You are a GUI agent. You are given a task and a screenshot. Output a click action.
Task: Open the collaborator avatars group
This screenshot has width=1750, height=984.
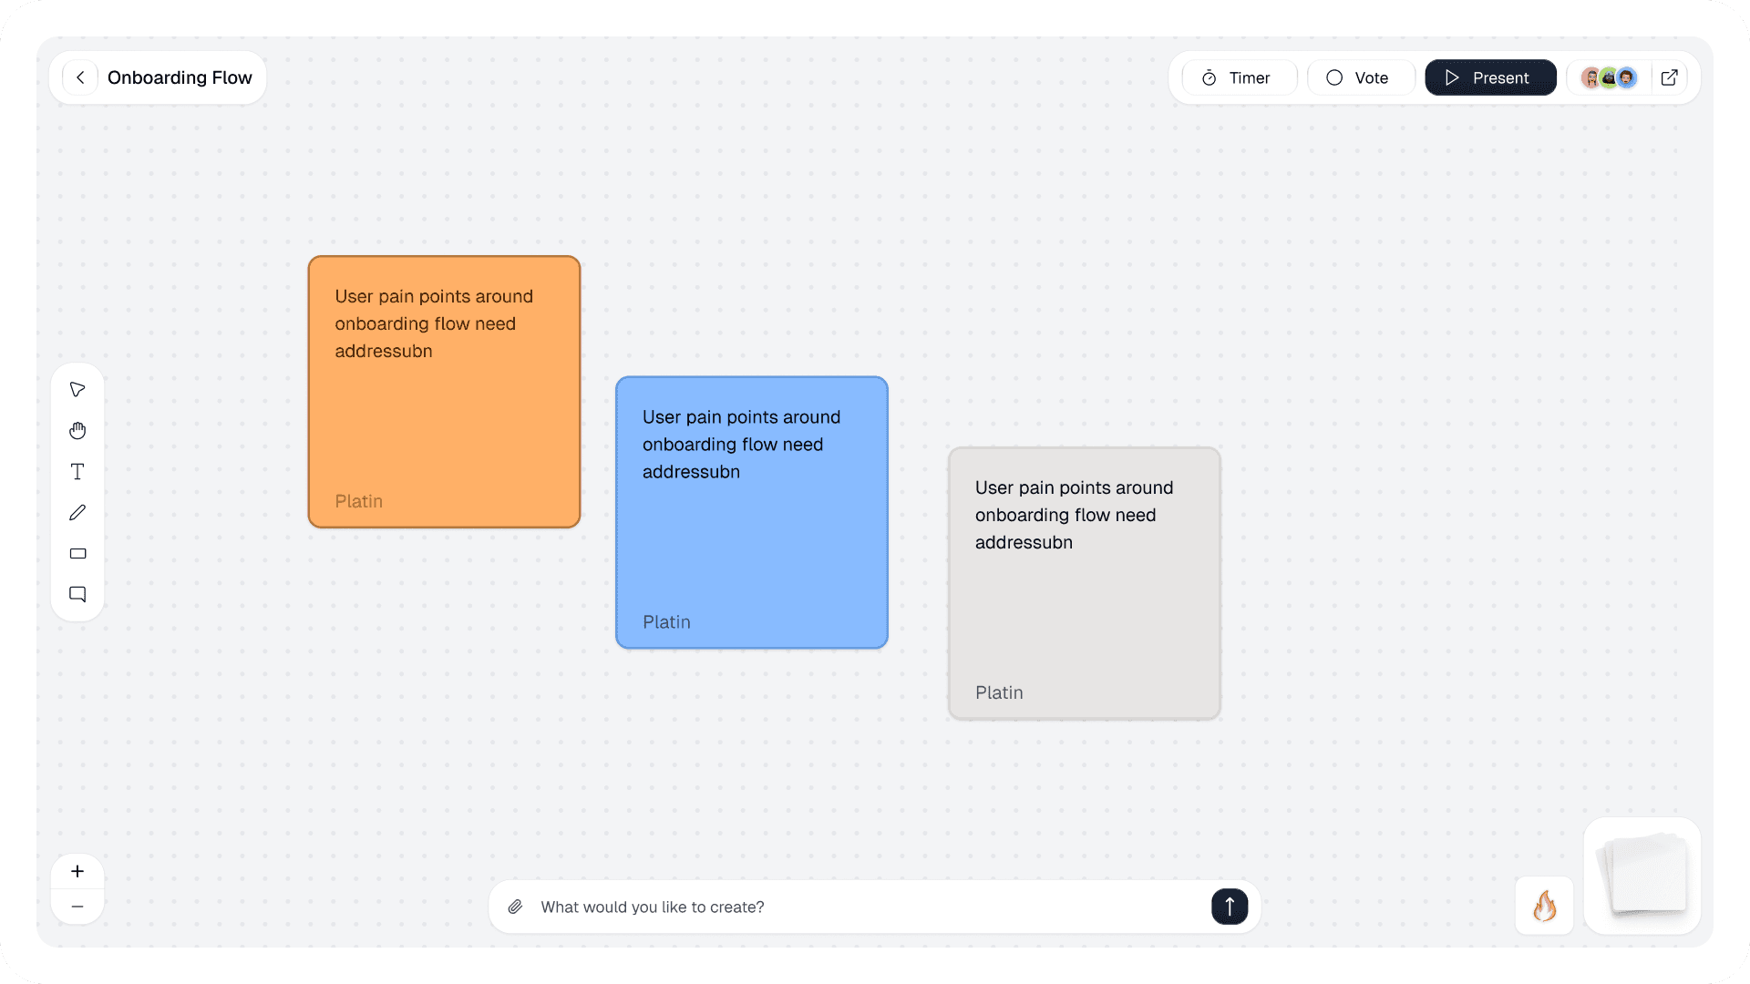(x=1609, y=77)
